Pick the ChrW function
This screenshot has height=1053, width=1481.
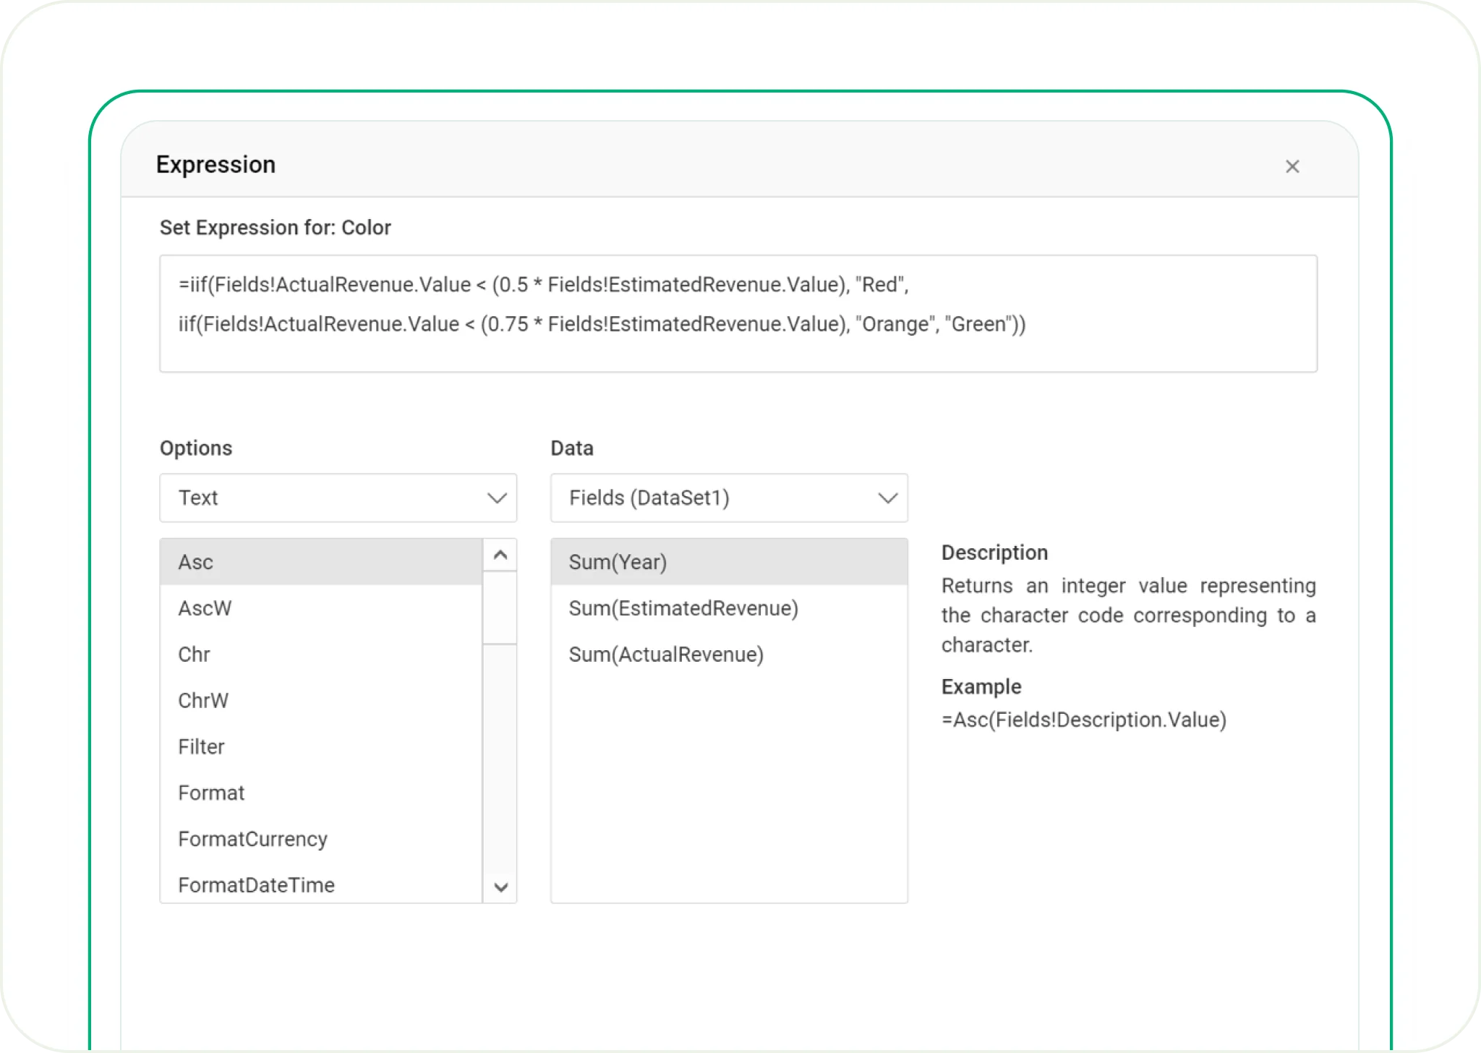(203, 701)
